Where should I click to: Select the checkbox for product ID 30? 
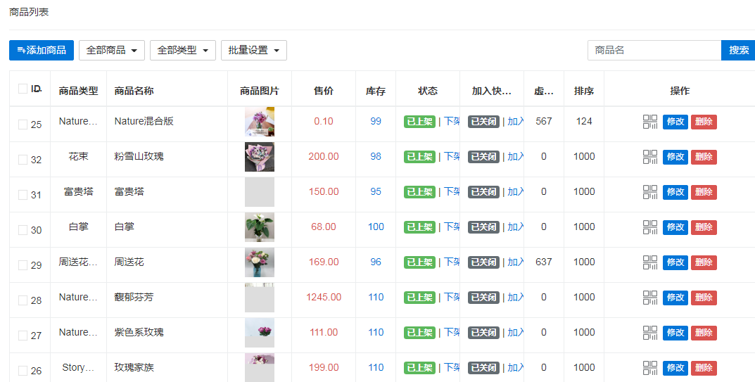click(x=23, y=230)
